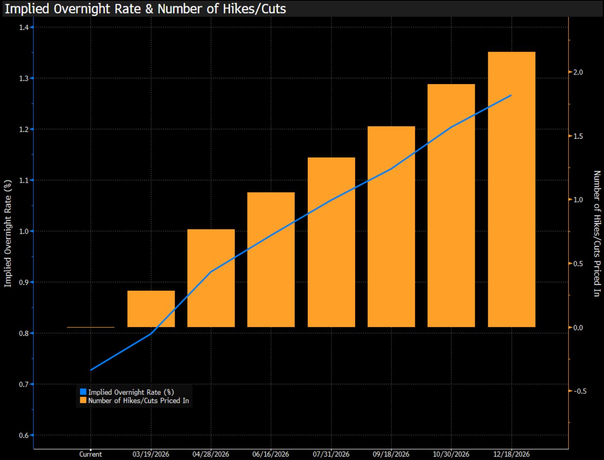Click the chart title 'Implied Overnight Rate & Number of Hikes/Cuts'
604x460 pixels.
coord(145,9)
